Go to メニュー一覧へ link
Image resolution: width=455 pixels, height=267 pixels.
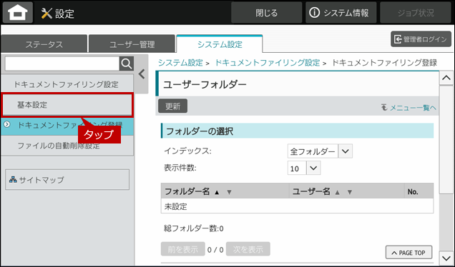(408, 108)
